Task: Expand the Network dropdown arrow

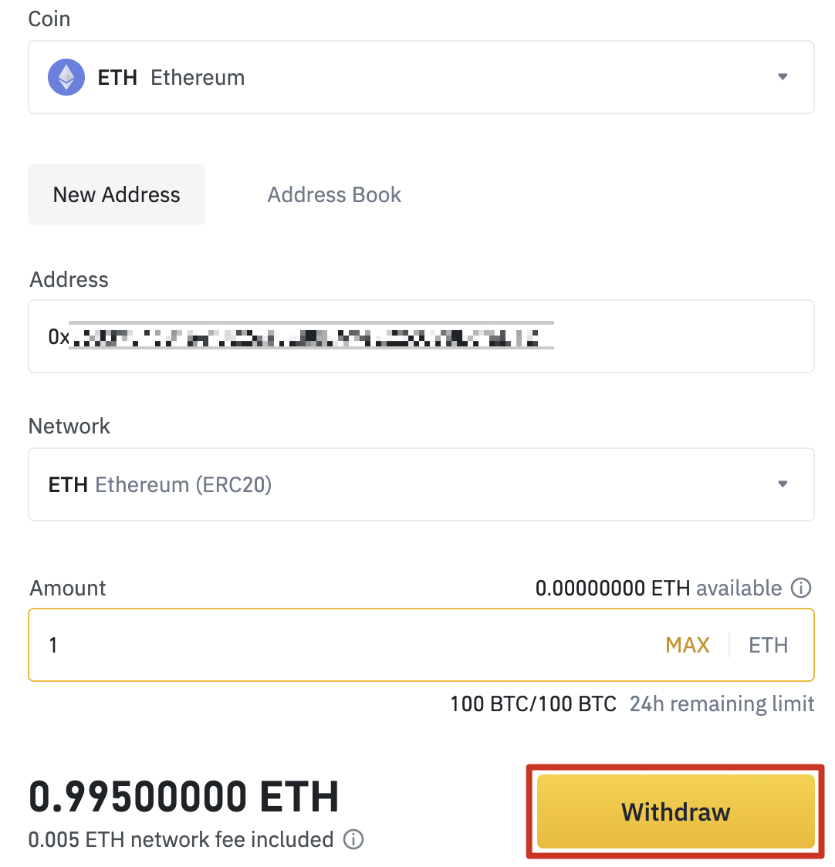Action: pyautogui.click(x=783, y=484)
